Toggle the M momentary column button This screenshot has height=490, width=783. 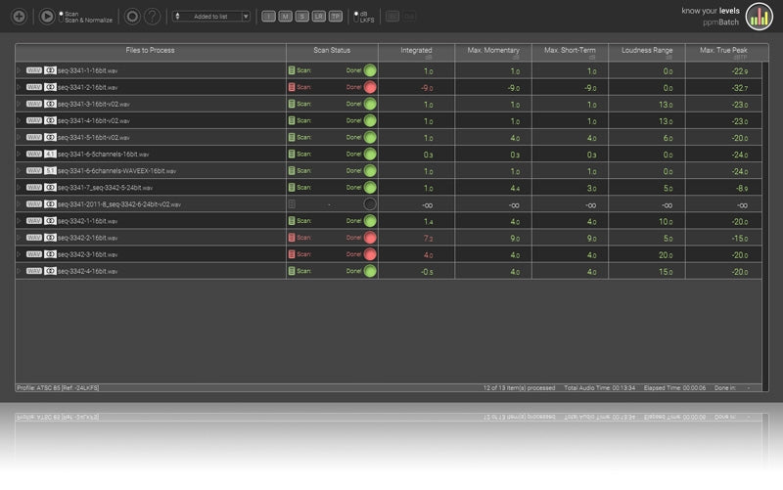[x=285, y=17]
